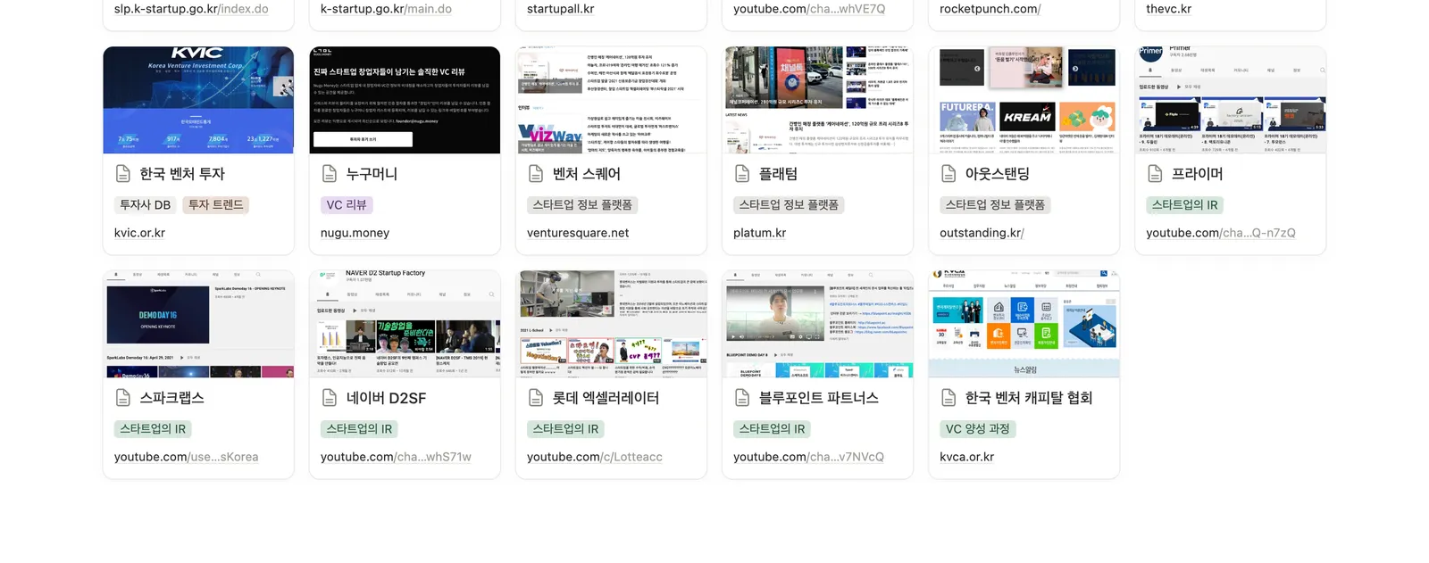
Task: Open the 롯데 엑셀러레이터 card title
Action: (606, 398)
